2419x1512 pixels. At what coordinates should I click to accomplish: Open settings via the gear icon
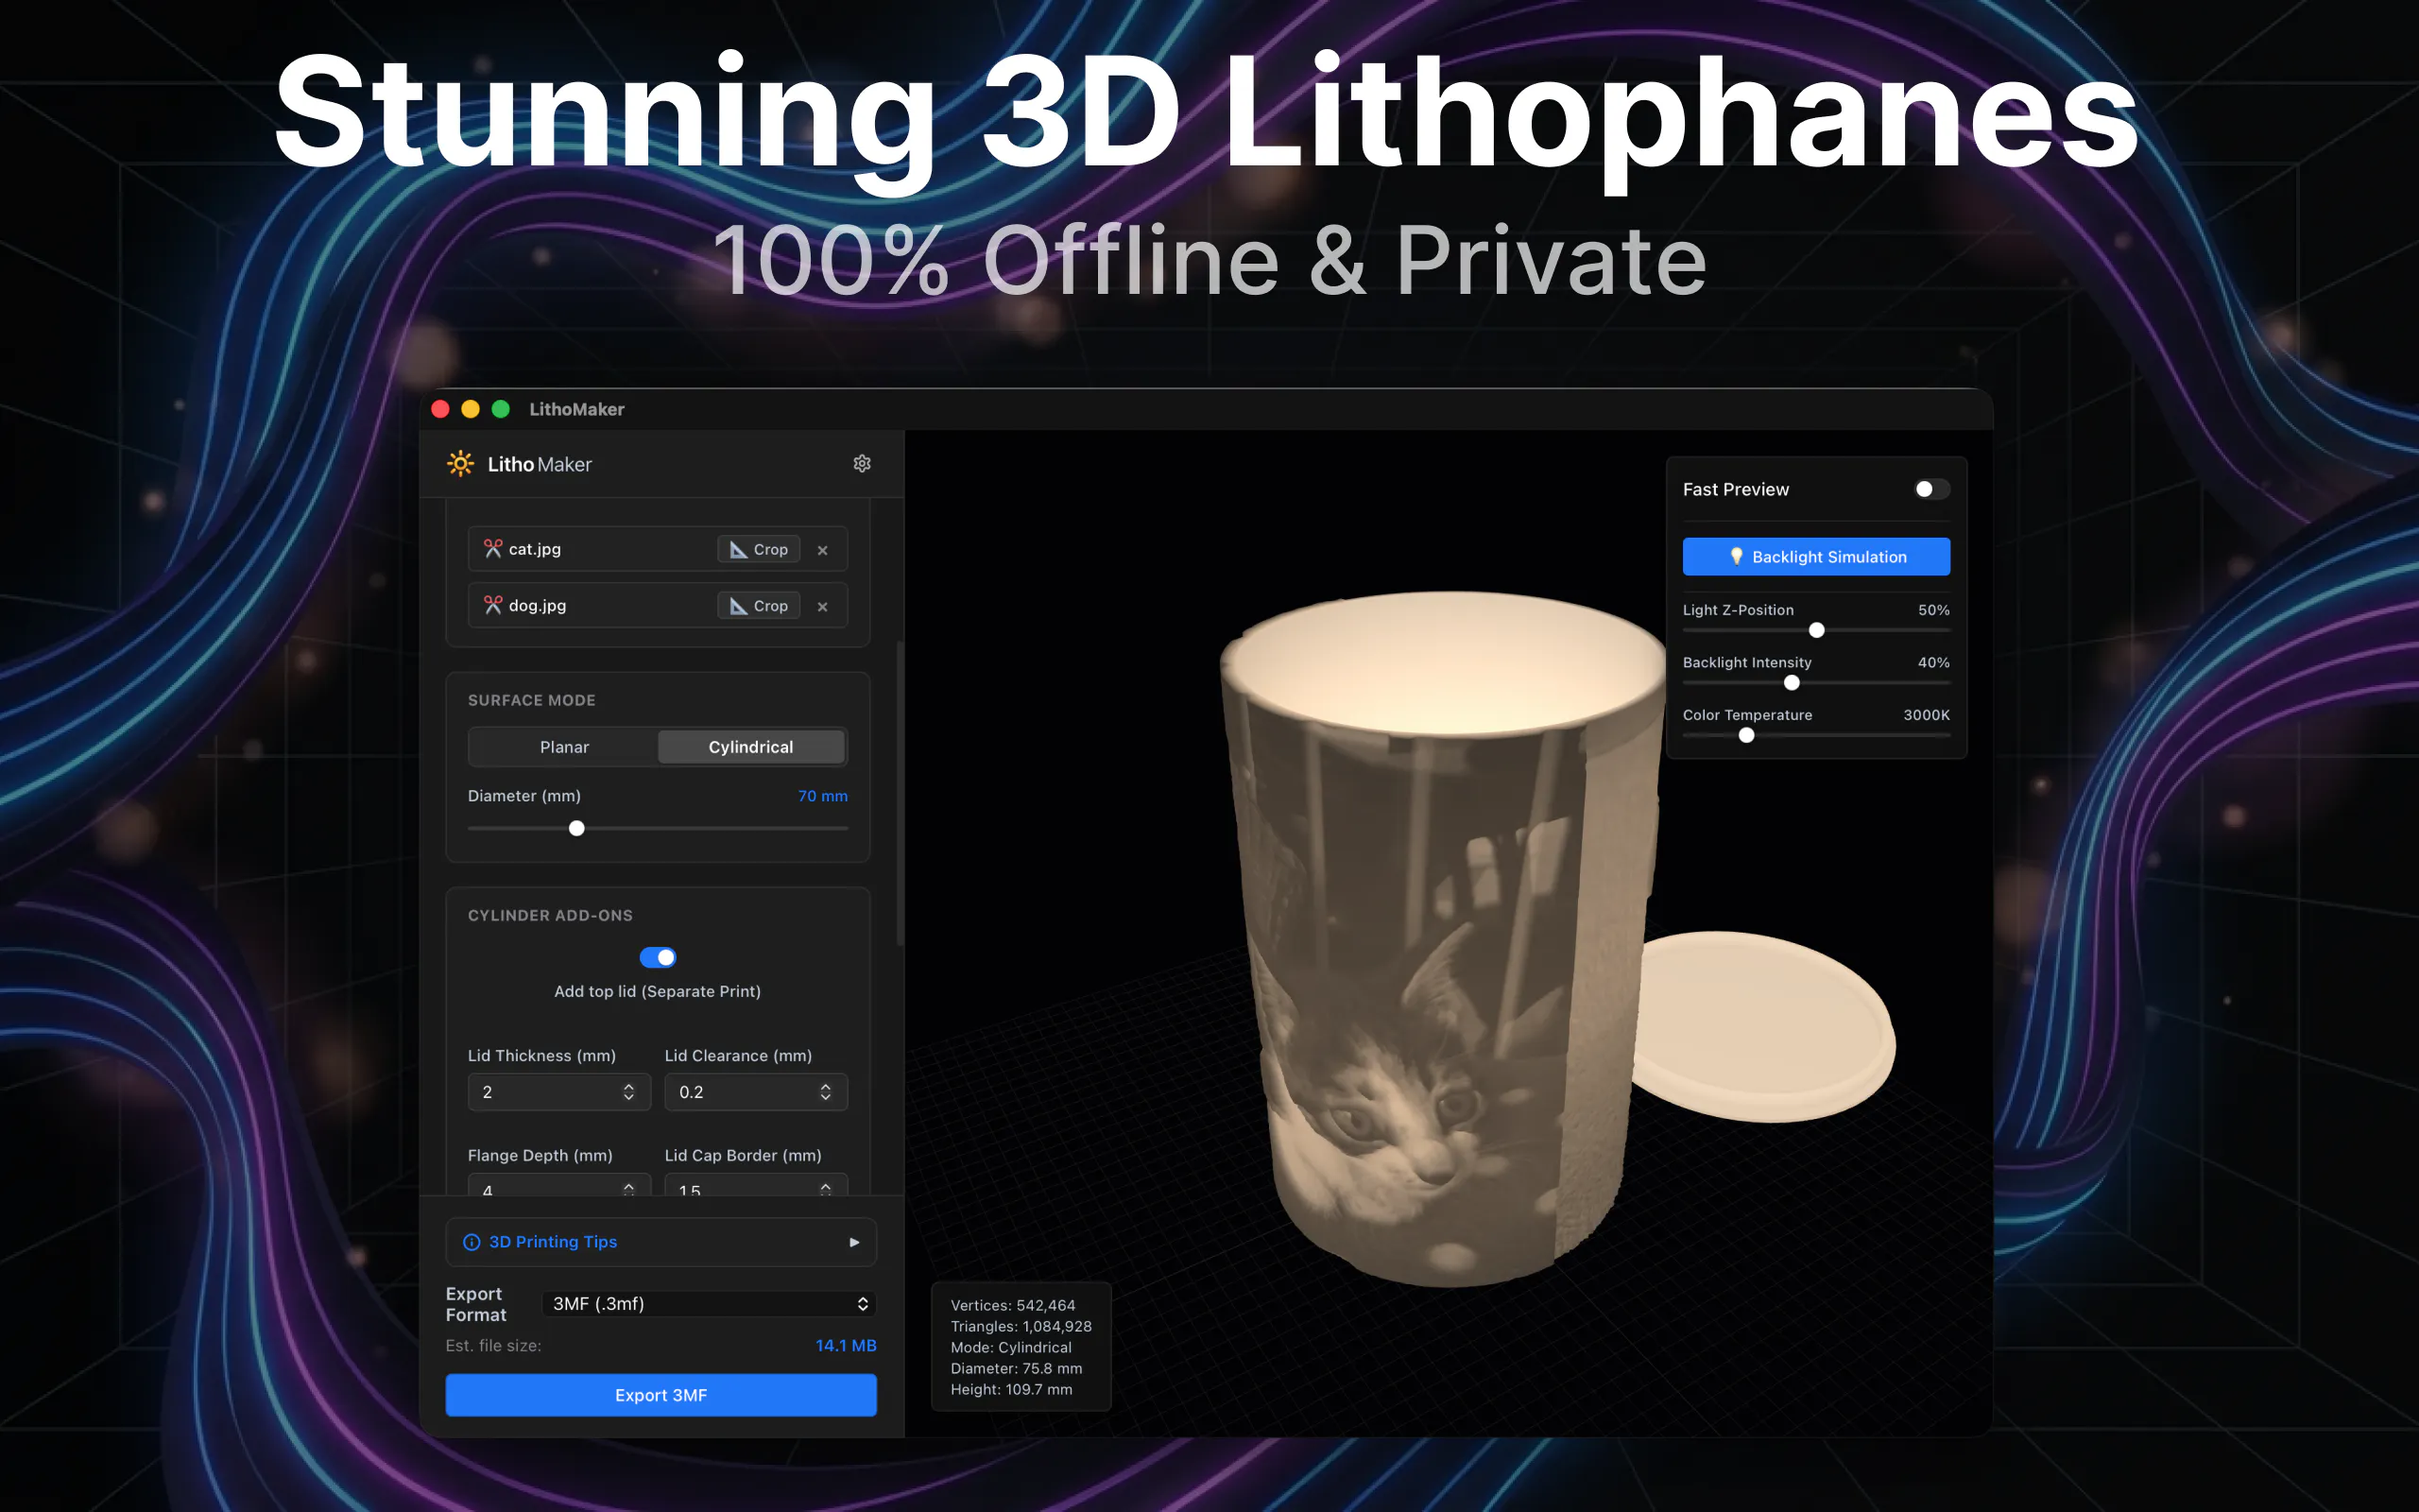click(x=862, y=464)
